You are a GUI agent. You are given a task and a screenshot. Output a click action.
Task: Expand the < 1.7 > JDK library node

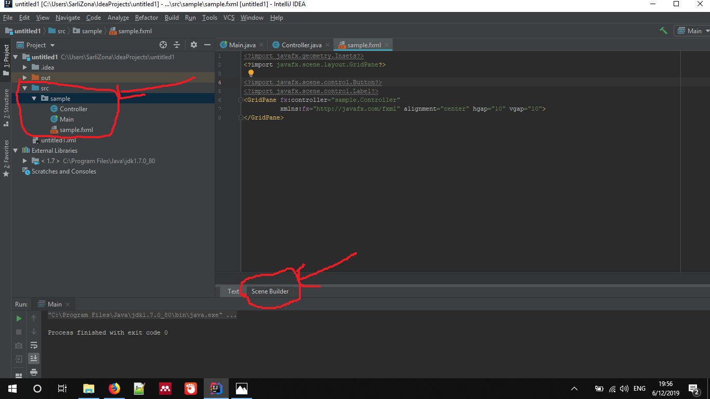click(24, 161)
